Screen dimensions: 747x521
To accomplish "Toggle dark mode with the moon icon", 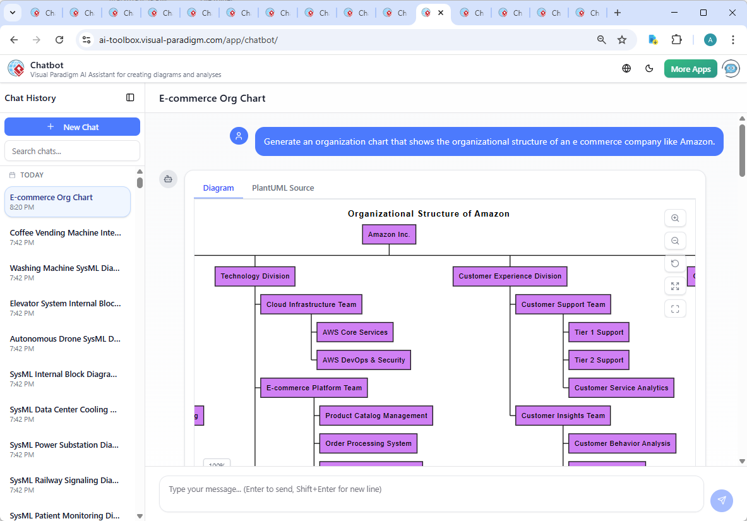I will coord(649,68).
